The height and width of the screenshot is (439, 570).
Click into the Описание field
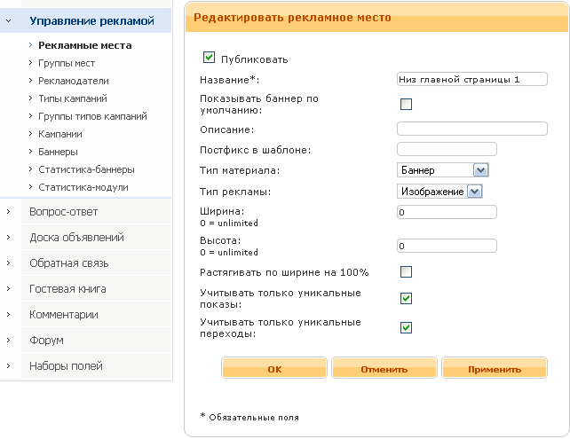(471, 129)
